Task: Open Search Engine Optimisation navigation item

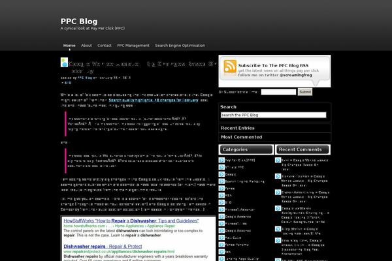Action: (180, 46)
